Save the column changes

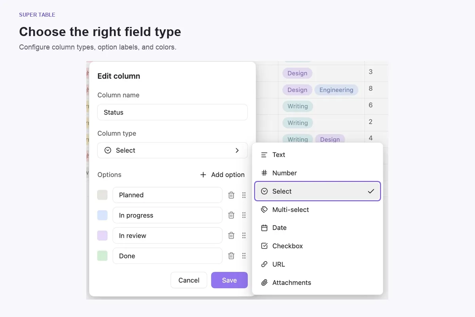(x=230, y=280)
